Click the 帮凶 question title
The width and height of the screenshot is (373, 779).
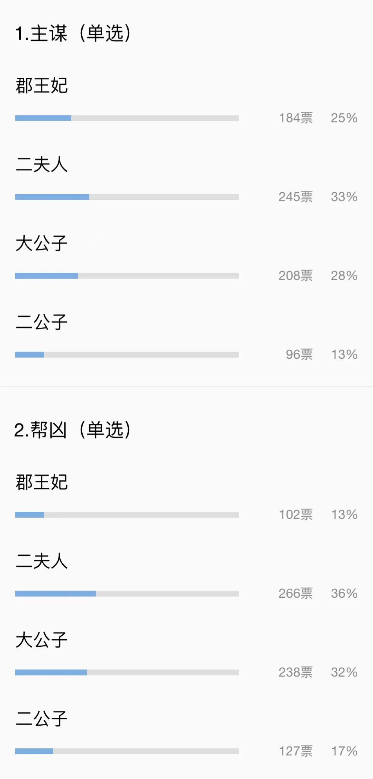(73, 430)
